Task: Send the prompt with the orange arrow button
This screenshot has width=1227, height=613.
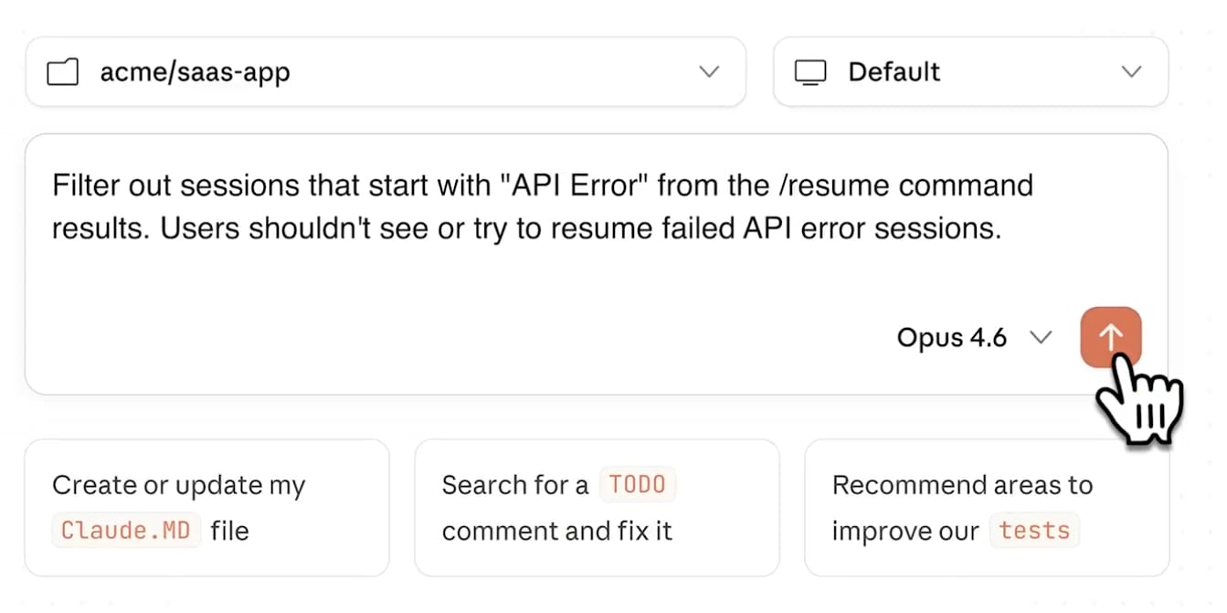Action: coord(1110,338)
